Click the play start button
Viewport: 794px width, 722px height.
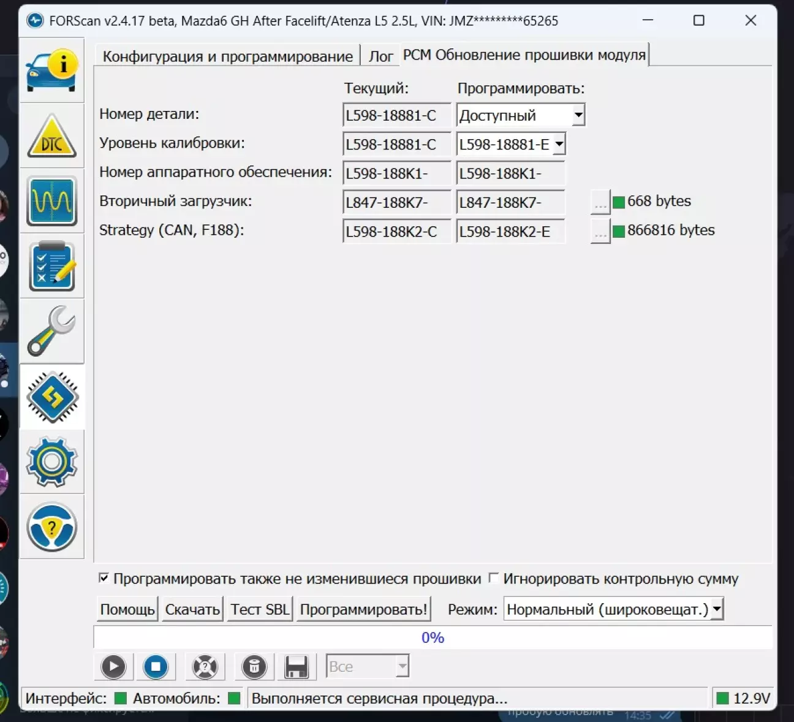[x=113, y=666]
